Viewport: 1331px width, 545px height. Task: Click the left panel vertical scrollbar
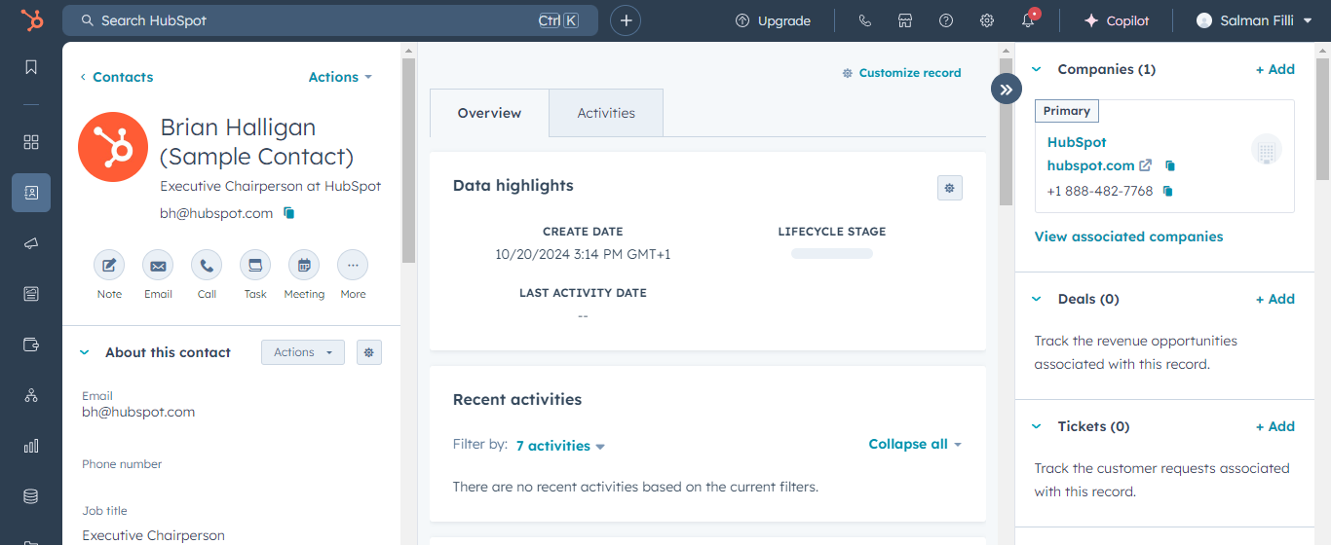tap(408, 161)
